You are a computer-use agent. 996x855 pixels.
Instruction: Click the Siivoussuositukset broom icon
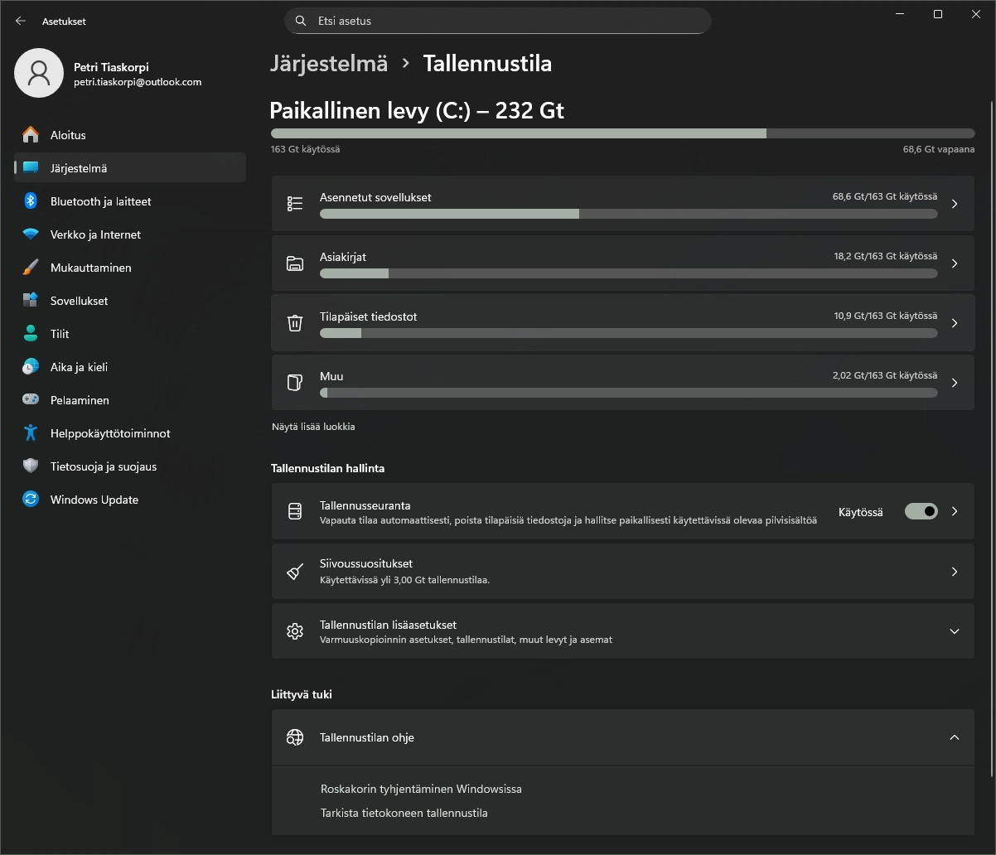pos(295,572)
